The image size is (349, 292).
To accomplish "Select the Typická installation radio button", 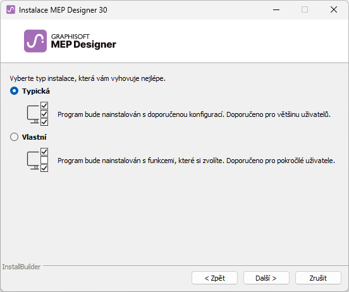I will point(15,91).
